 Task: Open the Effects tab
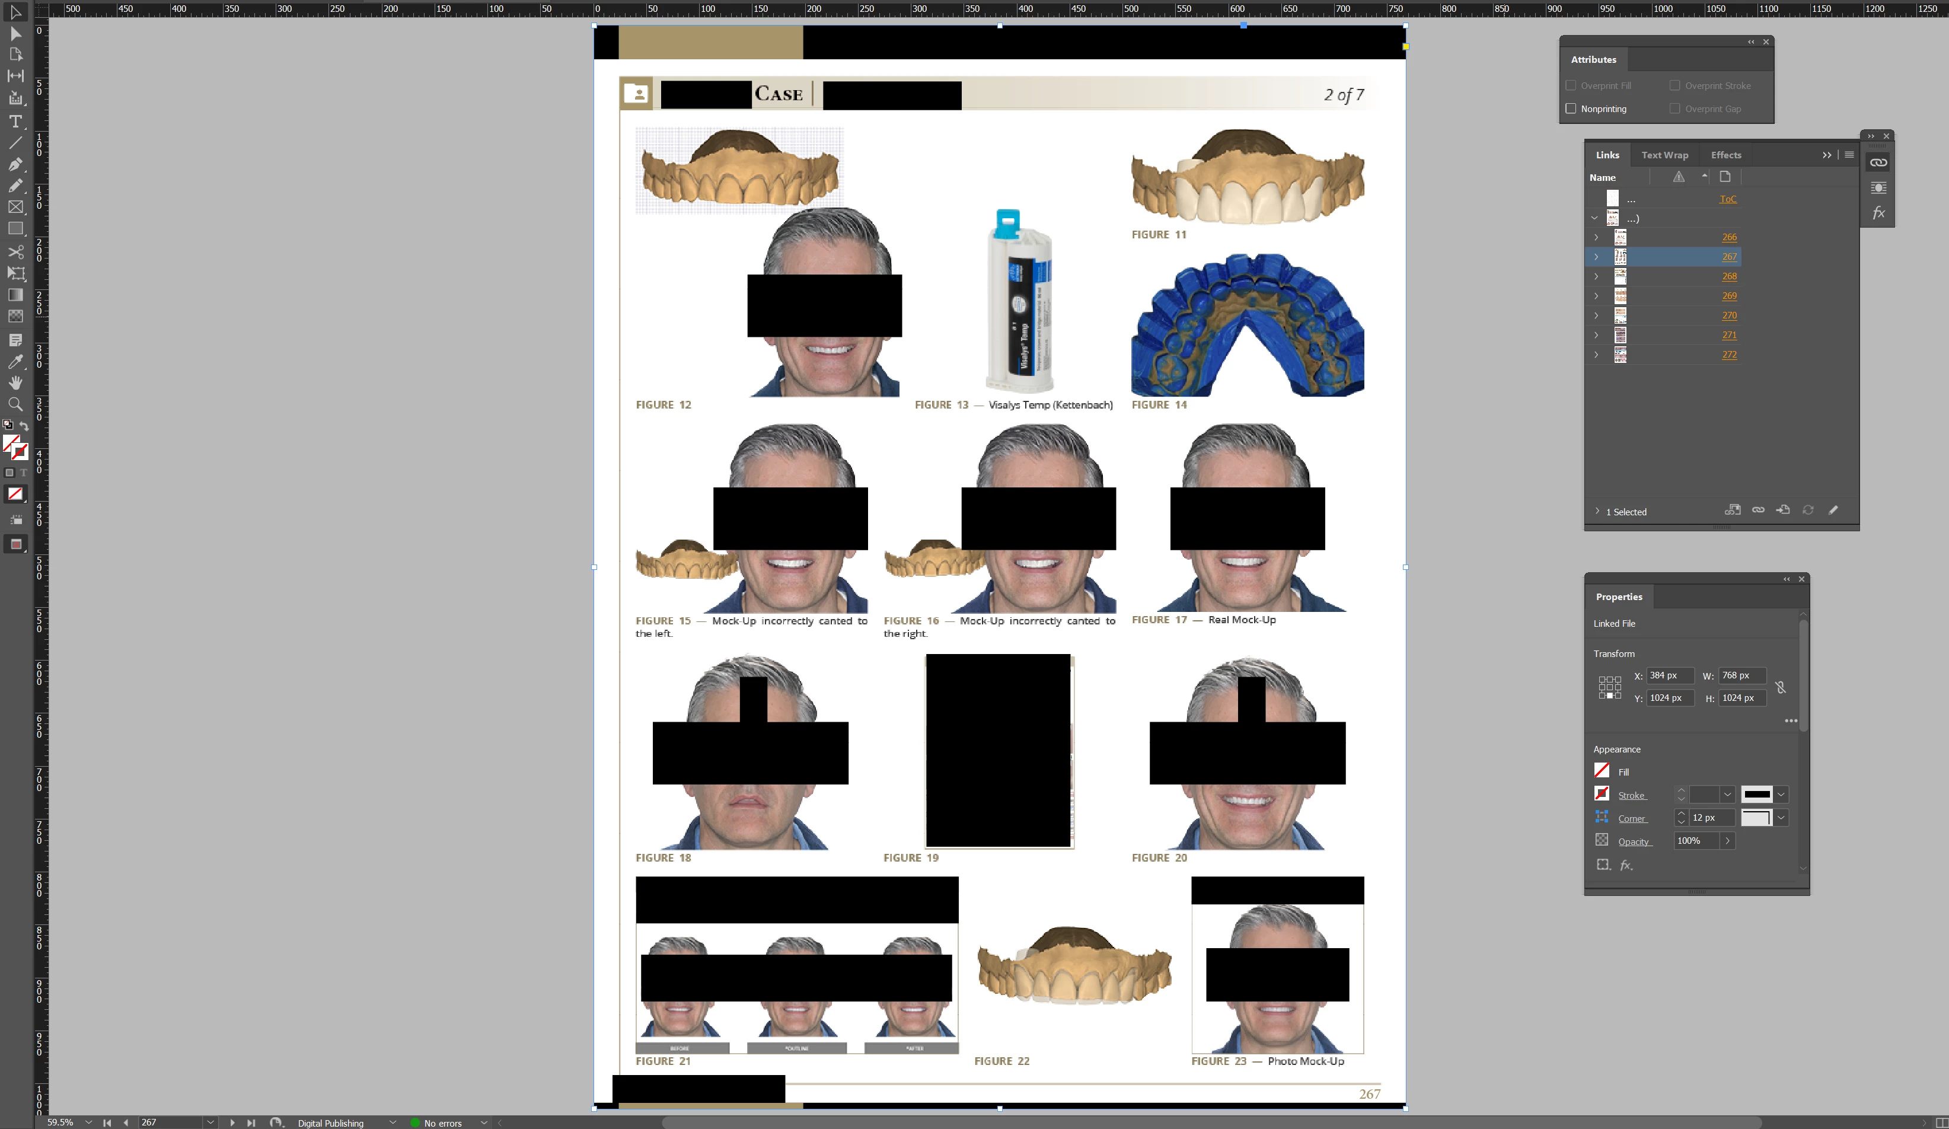pyautogui.click(x=1725, y=155)
